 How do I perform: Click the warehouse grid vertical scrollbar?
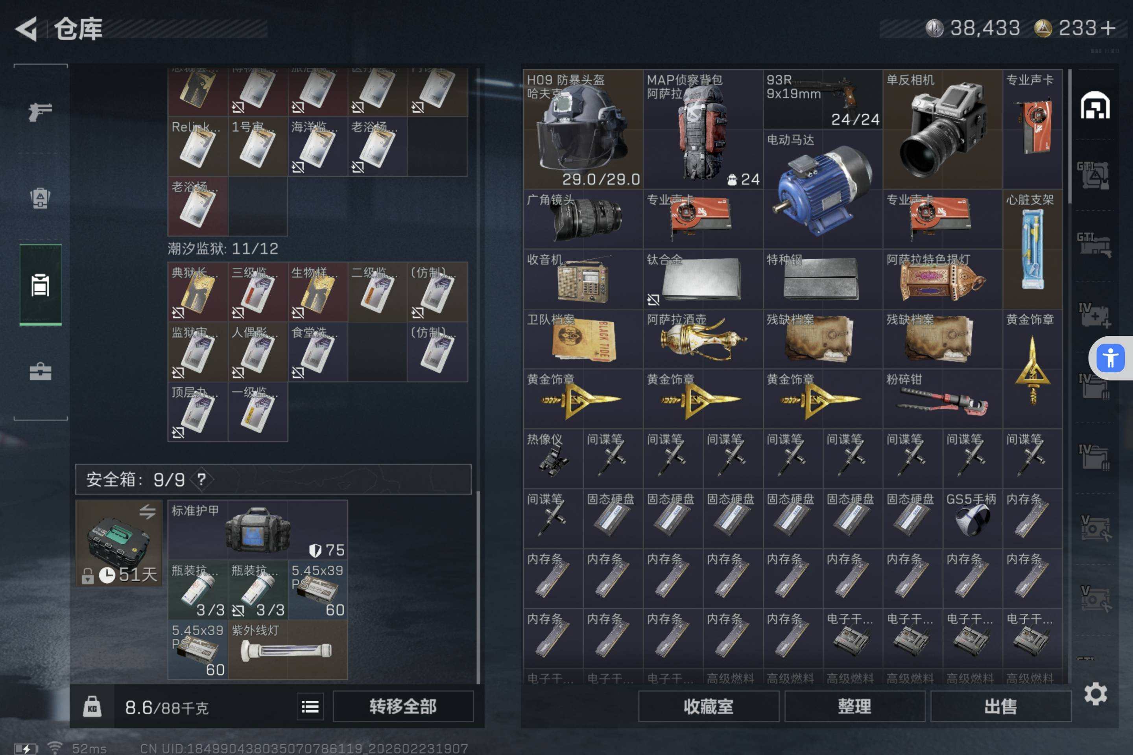click(1070, 137)
